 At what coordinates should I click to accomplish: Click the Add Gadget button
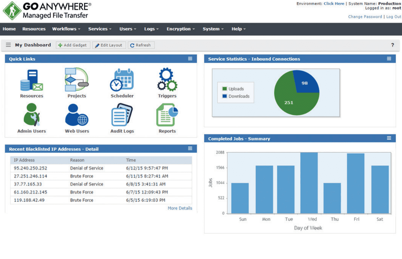(73, 45)
